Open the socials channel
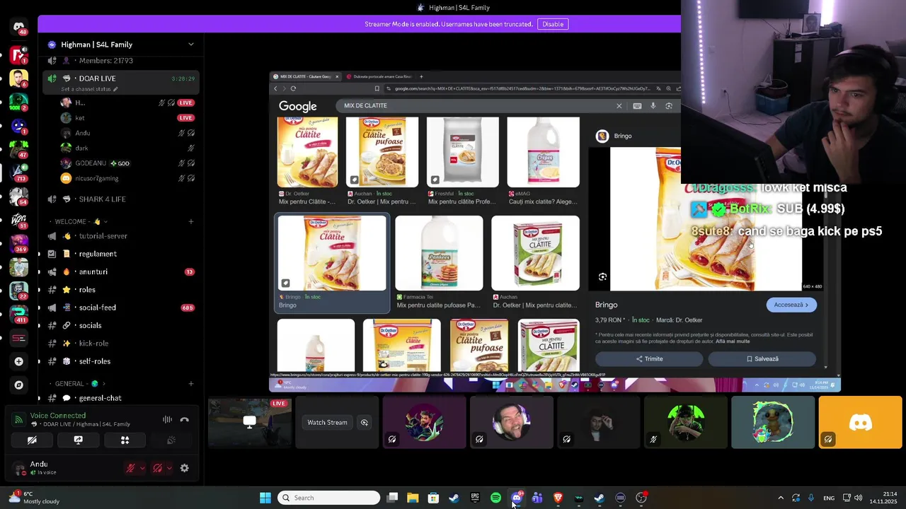The width and height of the screenshot is (906, 509). pos(120,326)
